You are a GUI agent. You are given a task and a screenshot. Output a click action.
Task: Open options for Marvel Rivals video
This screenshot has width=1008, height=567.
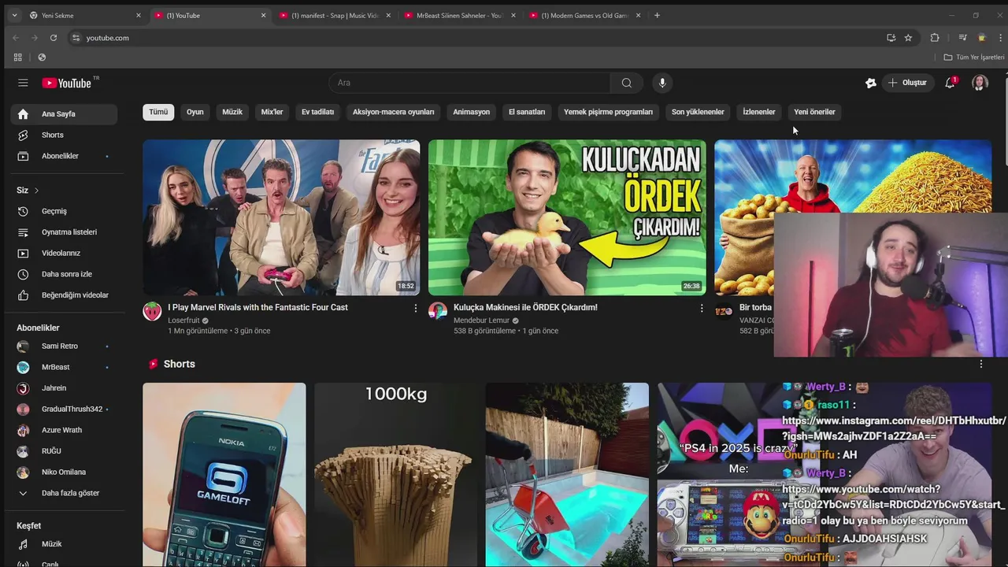coord(416,309)
